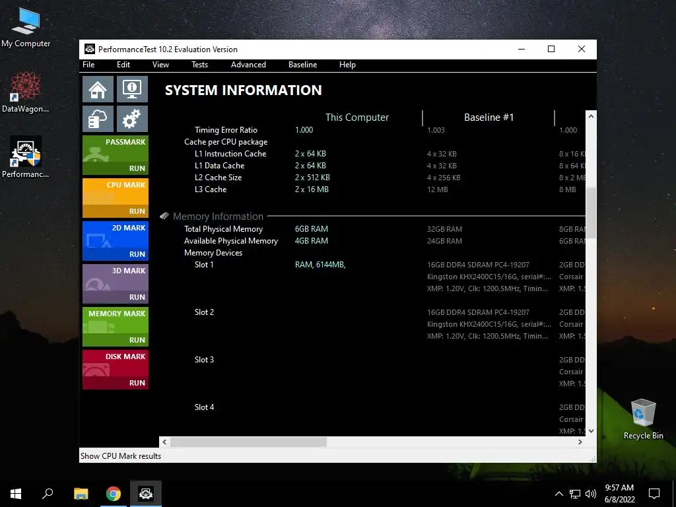The width and height of the screenshot is (676, 507).
Task: Click the L2 Cache Size label
Action: point(218,178)
